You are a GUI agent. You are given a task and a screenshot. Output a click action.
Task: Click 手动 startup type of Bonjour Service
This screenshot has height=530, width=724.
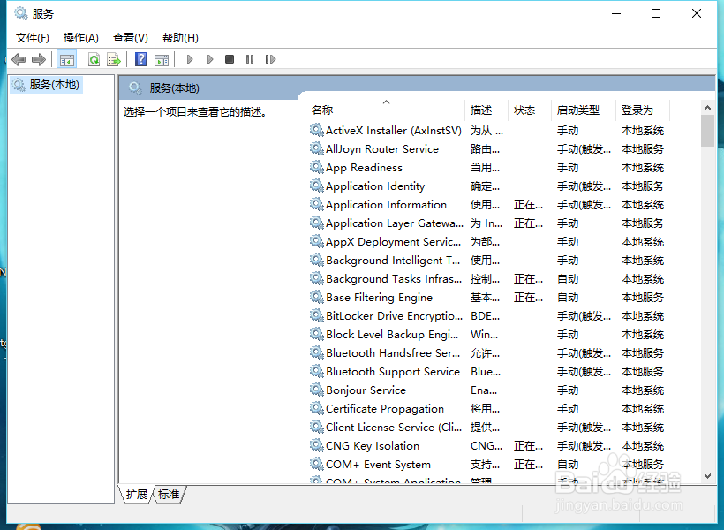point(568,390)
